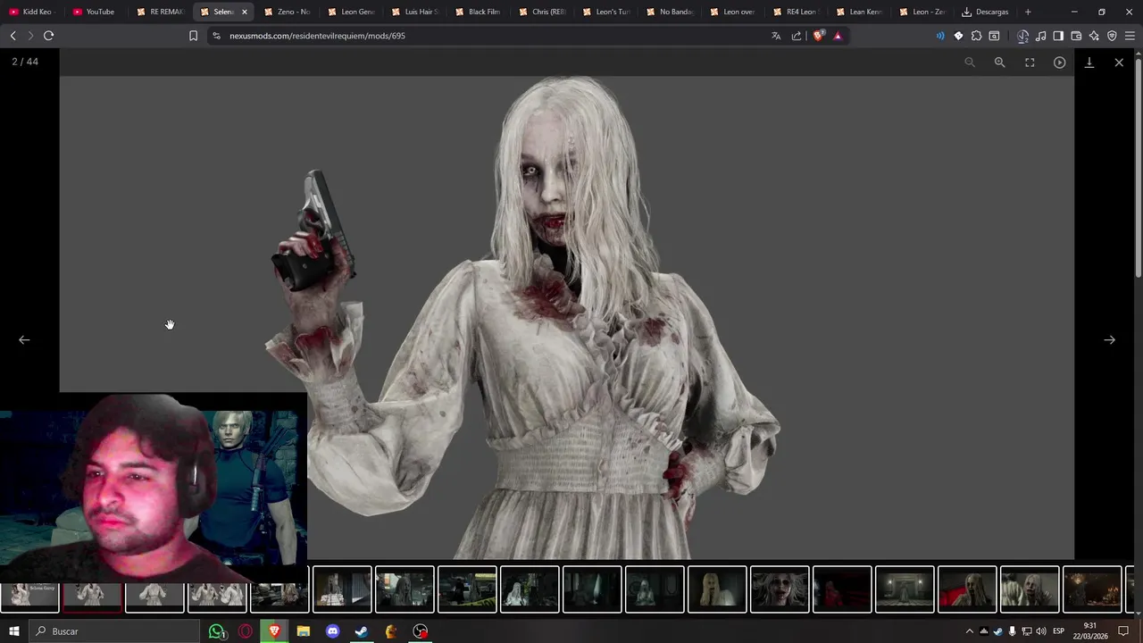Close the active Selena tab

coord(244,12)
